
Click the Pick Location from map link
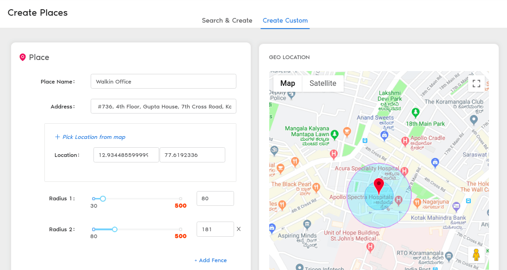tap(90, 137)
